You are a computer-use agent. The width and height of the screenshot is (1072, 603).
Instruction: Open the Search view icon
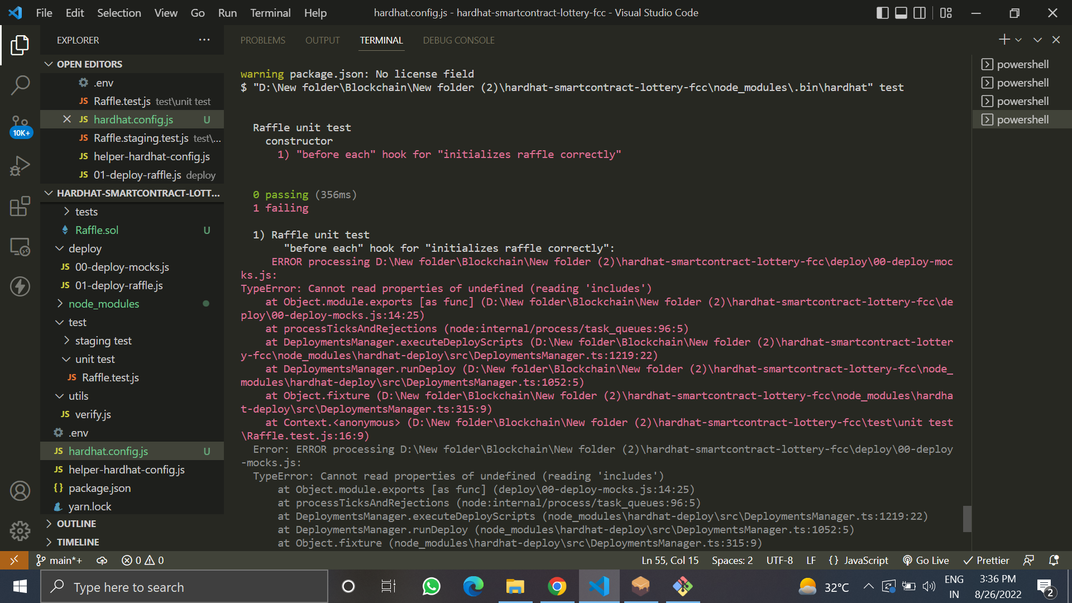(20, 85)
